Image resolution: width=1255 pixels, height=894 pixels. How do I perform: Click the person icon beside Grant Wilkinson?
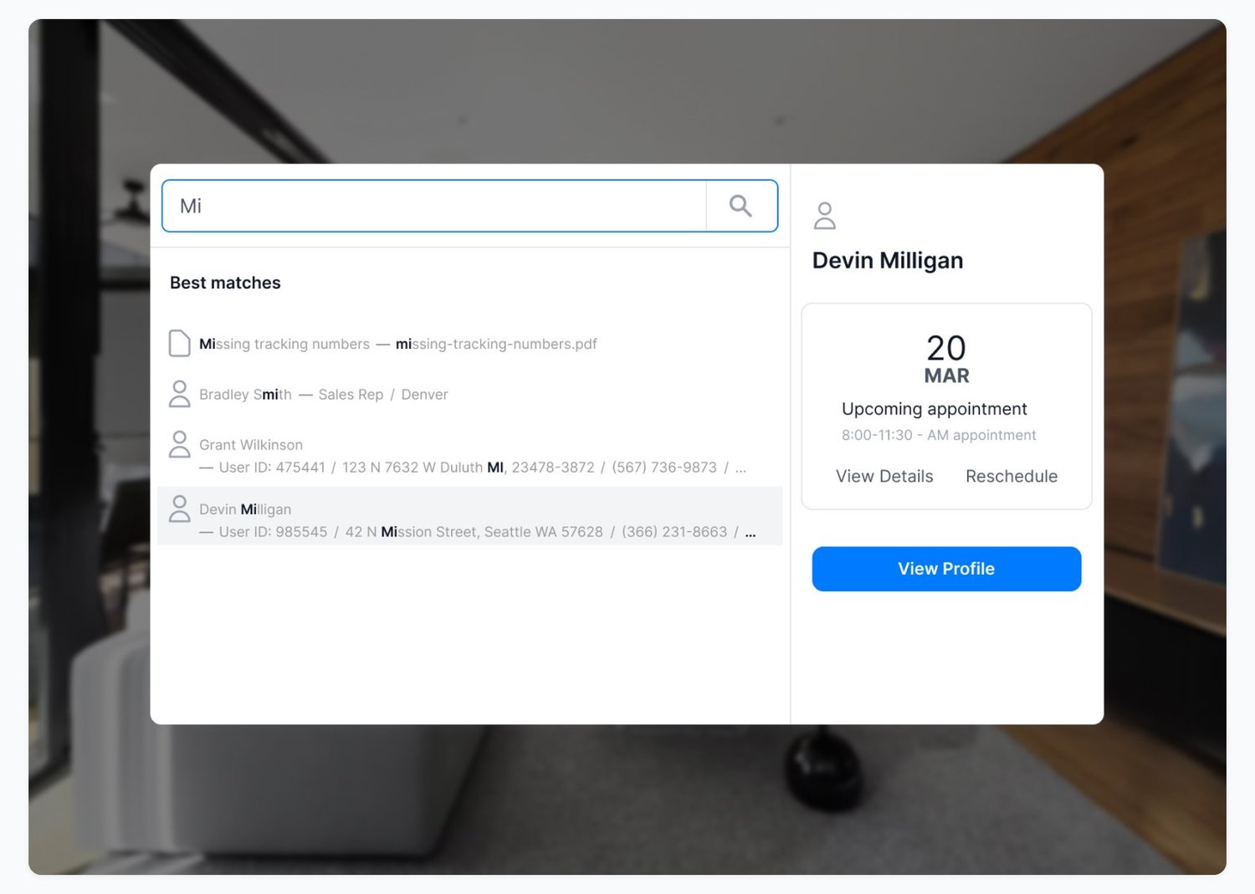pos(179,444)
